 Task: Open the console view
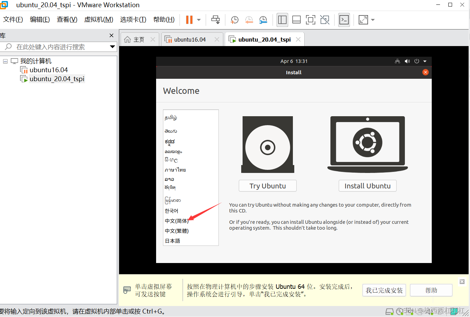click(x=344, y=20)
